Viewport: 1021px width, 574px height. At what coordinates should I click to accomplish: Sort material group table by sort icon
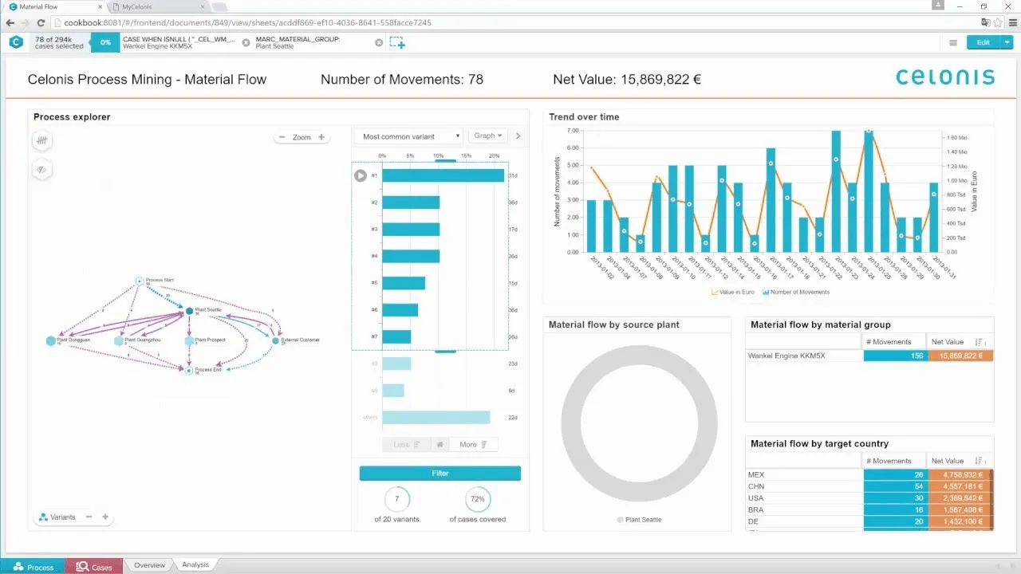coord(980,341)
